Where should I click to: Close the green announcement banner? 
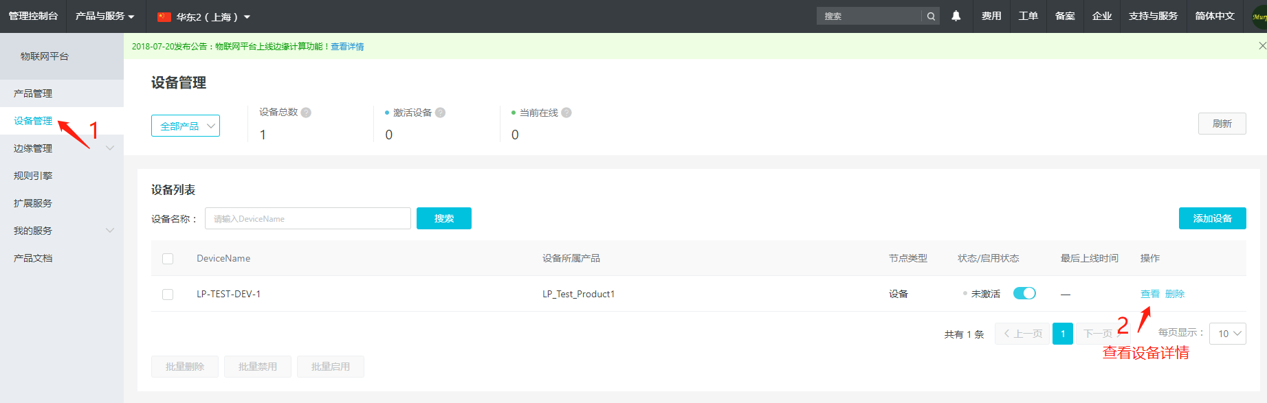click(x=1262, y=46)
